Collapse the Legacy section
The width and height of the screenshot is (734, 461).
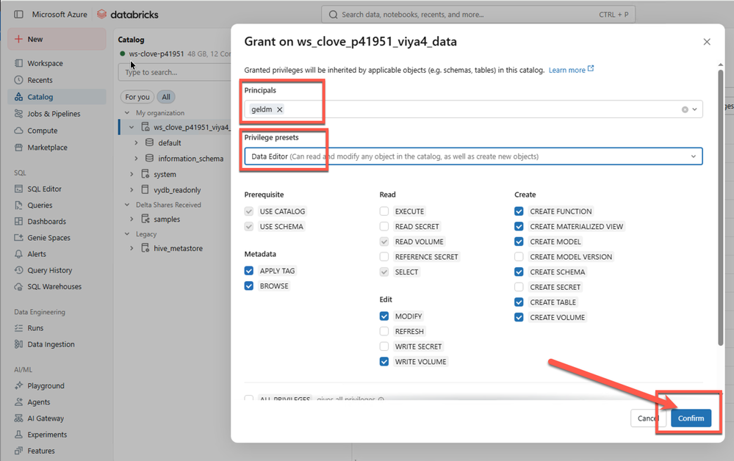click(127, 233)
